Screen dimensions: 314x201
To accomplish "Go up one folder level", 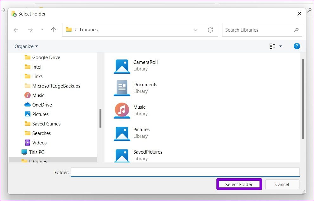I will (54, 29).
